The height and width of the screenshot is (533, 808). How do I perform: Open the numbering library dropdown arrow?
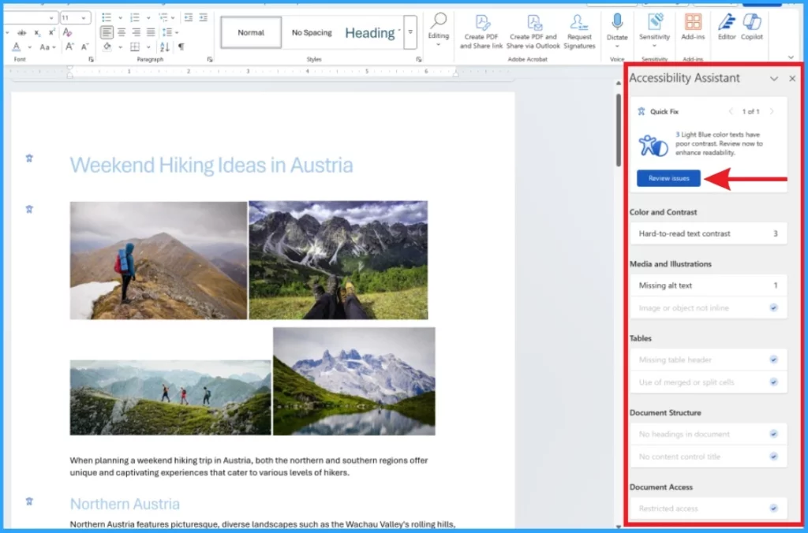(148, 18)
